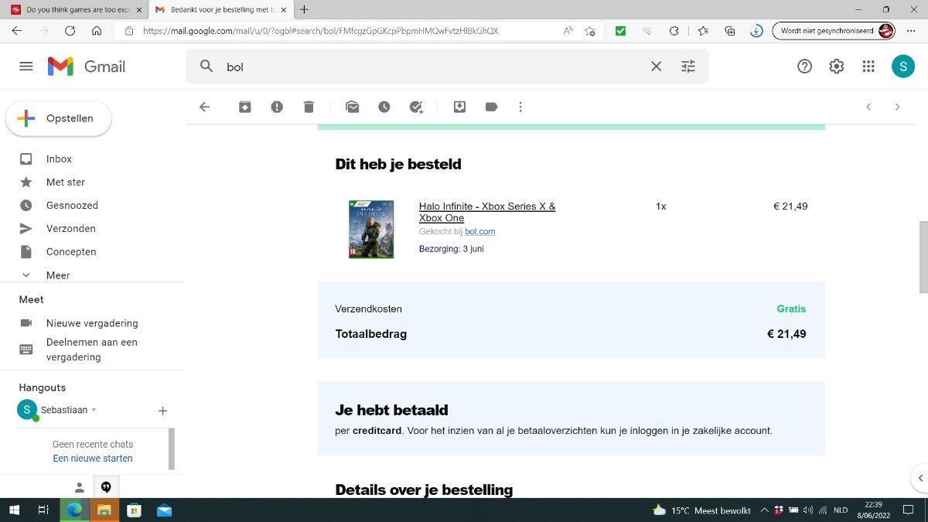Open Edge Favorites list icon

coord(703,31)
